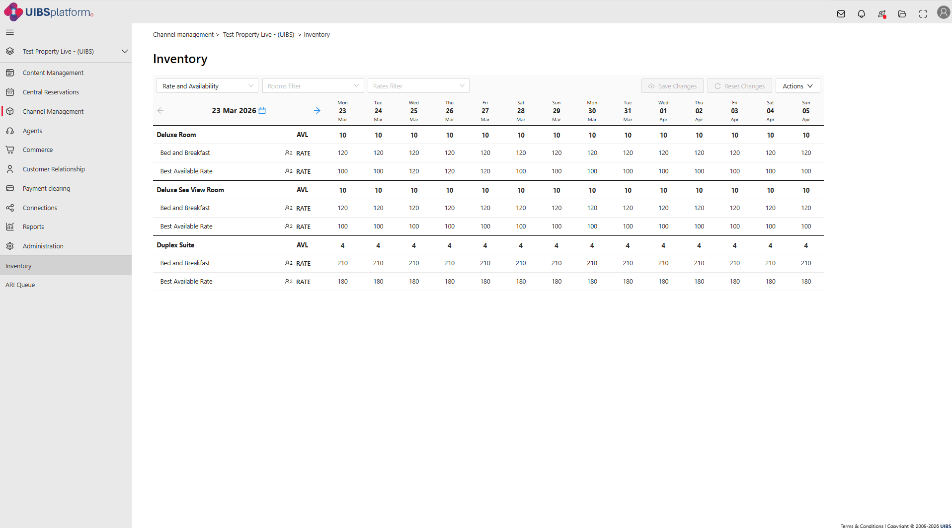The width and height of the screenshot is (952, 528).
Task: Open Central Reservations in sidebar
Action: (51, 92)
